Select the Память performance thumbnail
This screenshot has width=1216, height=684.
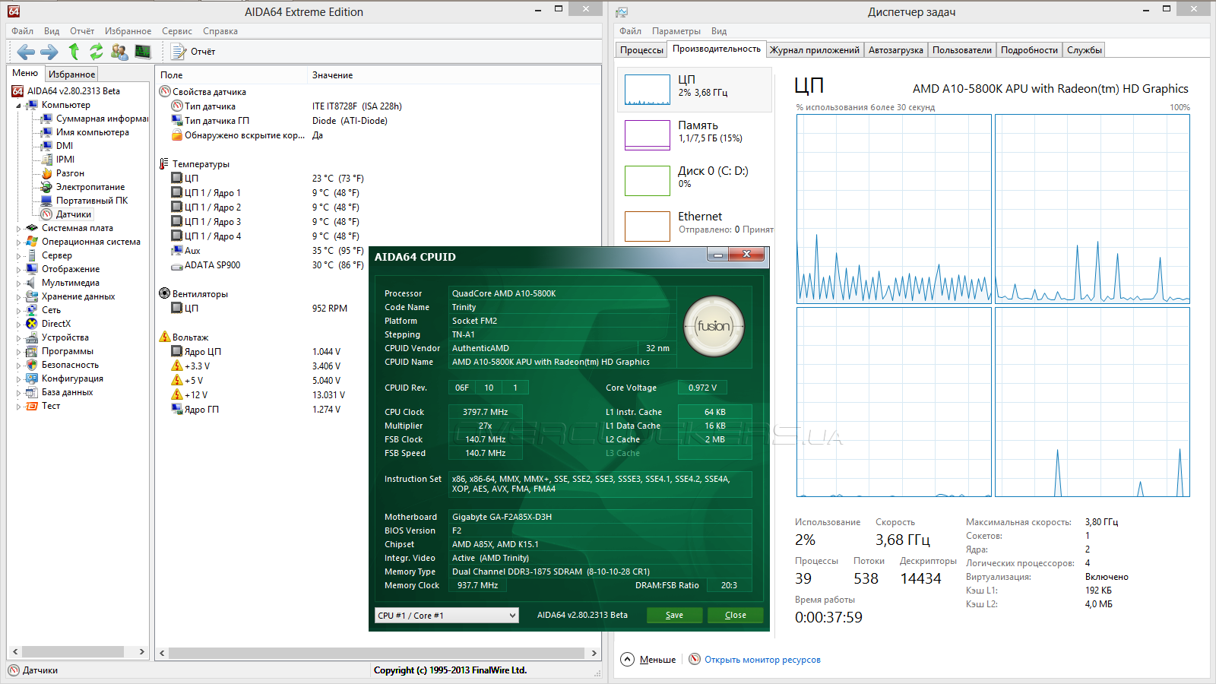(x=695, y=135)
